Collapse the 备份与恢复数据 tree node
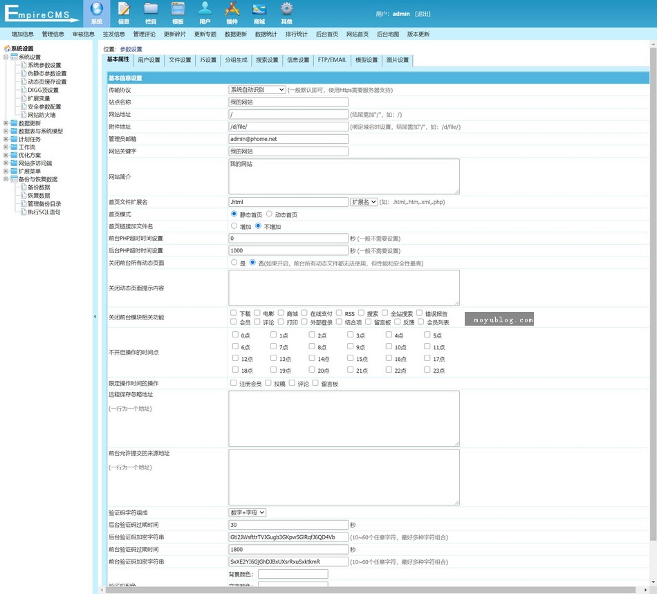 pos(6,179)
